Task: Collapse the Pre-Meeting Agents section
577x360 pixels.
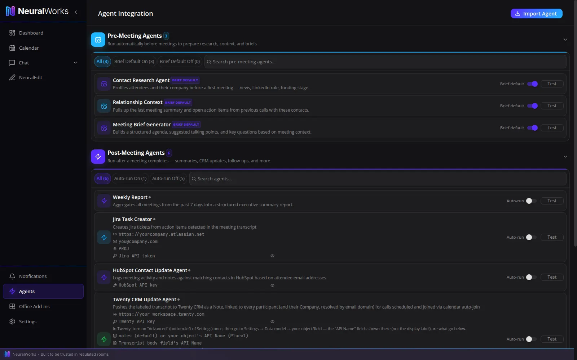Action: (x=565, y=40)
